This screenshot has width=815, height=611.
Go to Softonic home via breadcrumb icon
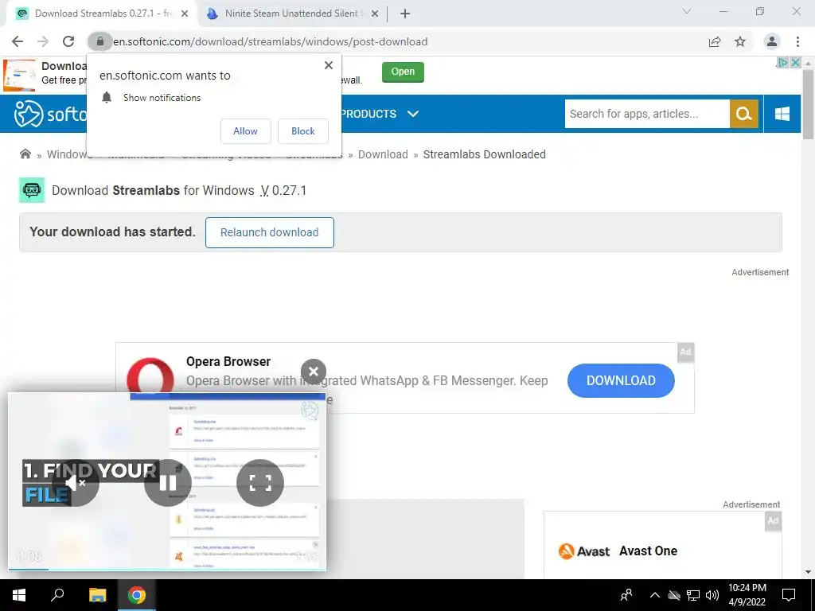click(25, 154)
